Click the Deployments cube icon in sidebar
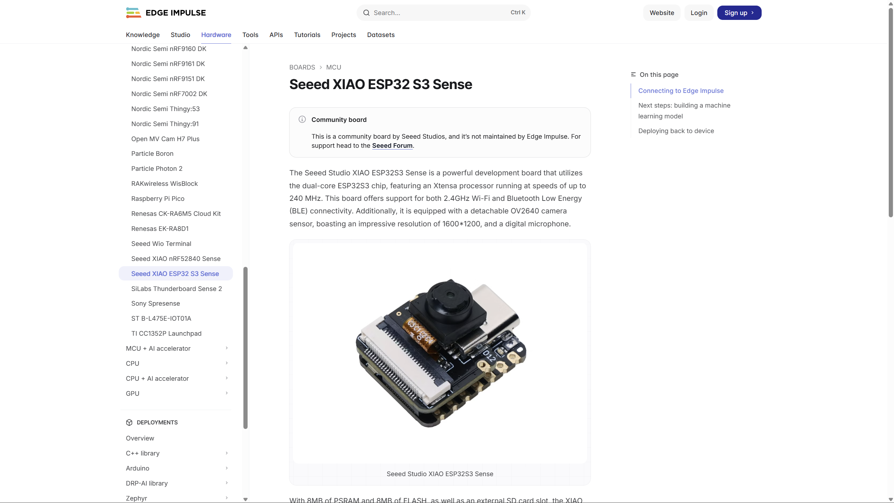This screenshot has height=503, width=894. [x=129, y=422]
